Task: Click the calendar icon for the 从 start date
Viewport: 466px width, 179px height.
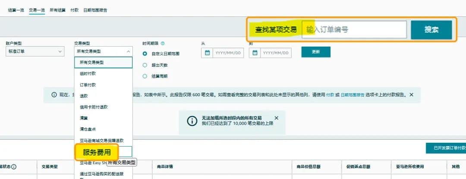Action: click(207, 53)
